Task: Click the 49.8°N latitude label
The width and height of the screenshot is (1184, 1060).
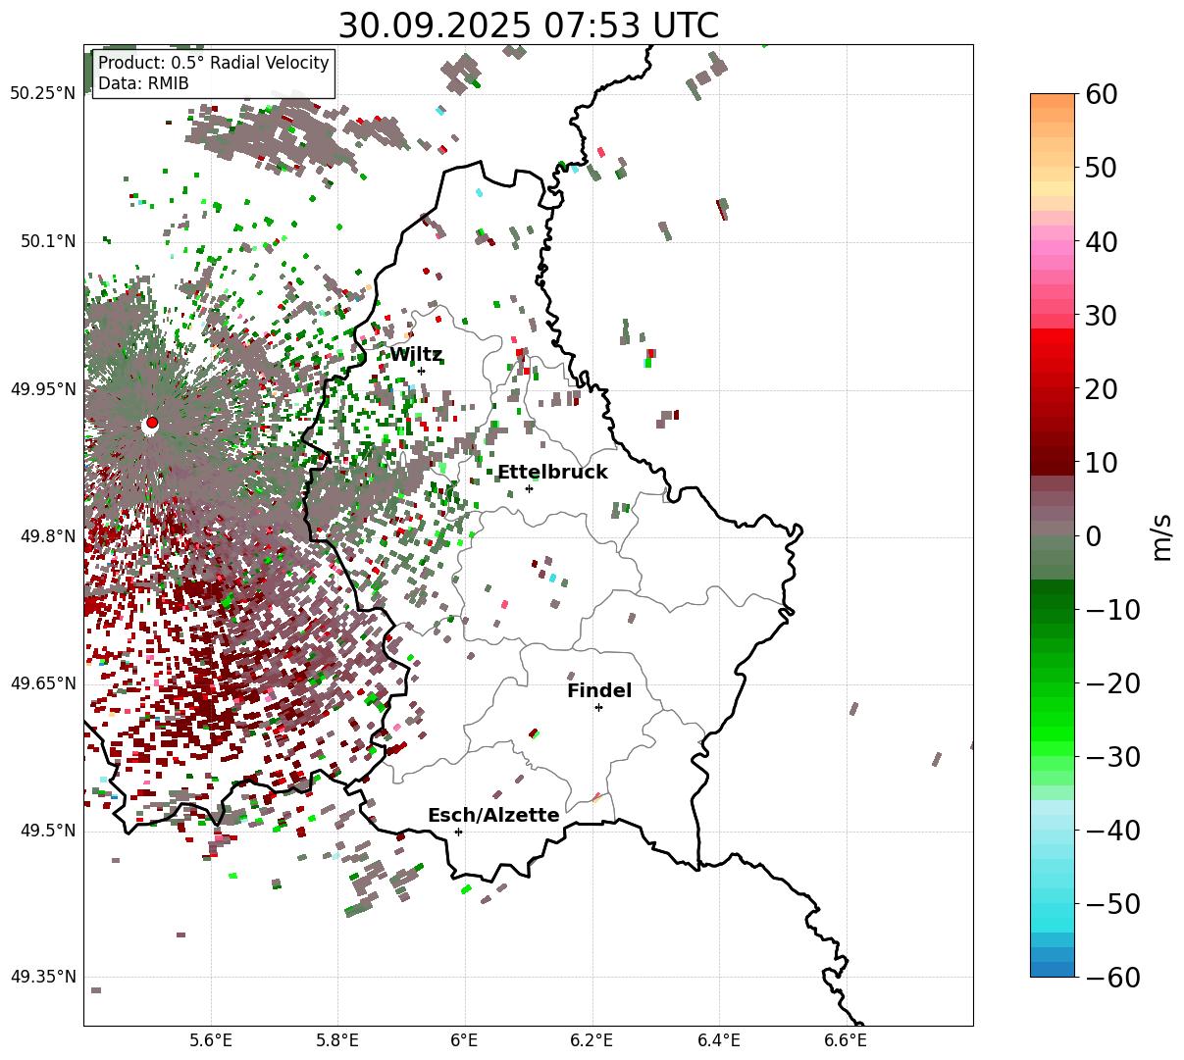Action: pyautogui.click(x=47, y=536)
